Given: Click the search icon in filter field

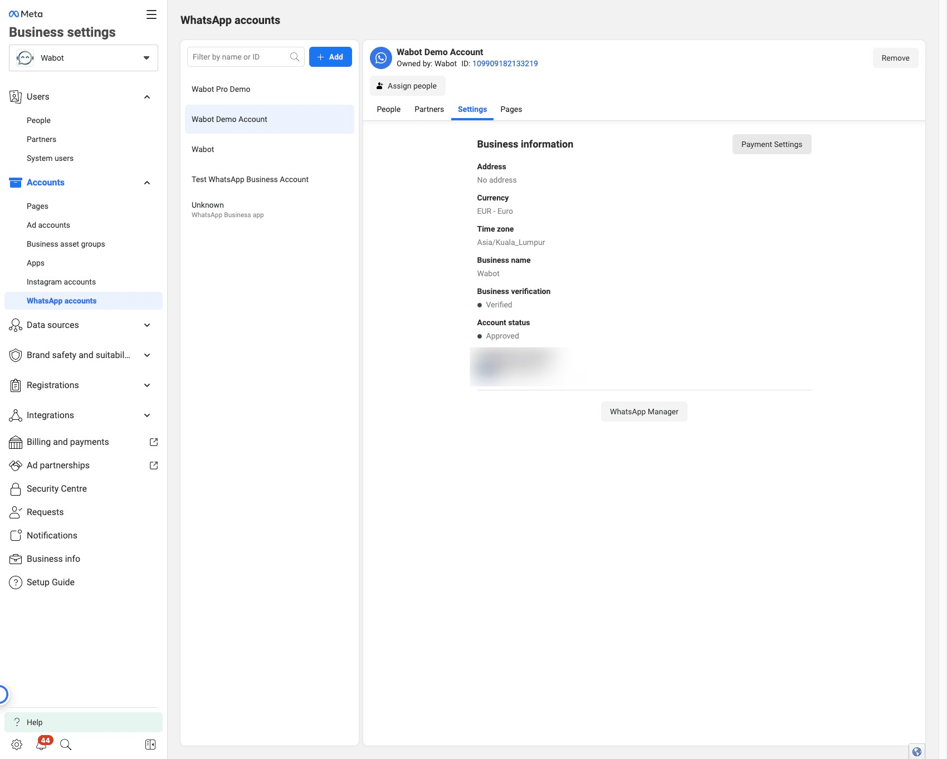Looking at the screenshot, I should 295,57.
